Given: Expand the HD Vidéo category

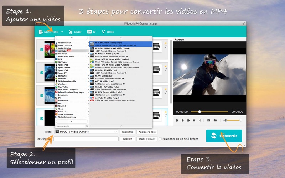Looking at the screenshot, I should (72, 54).
